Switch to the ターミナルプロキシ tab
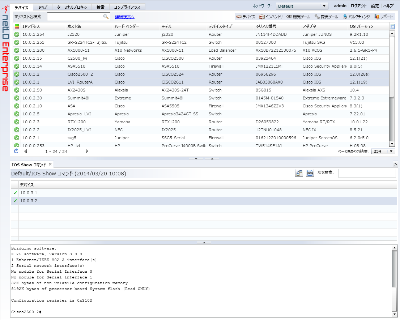This screenshot has width=400, height=320. (72, 7)
